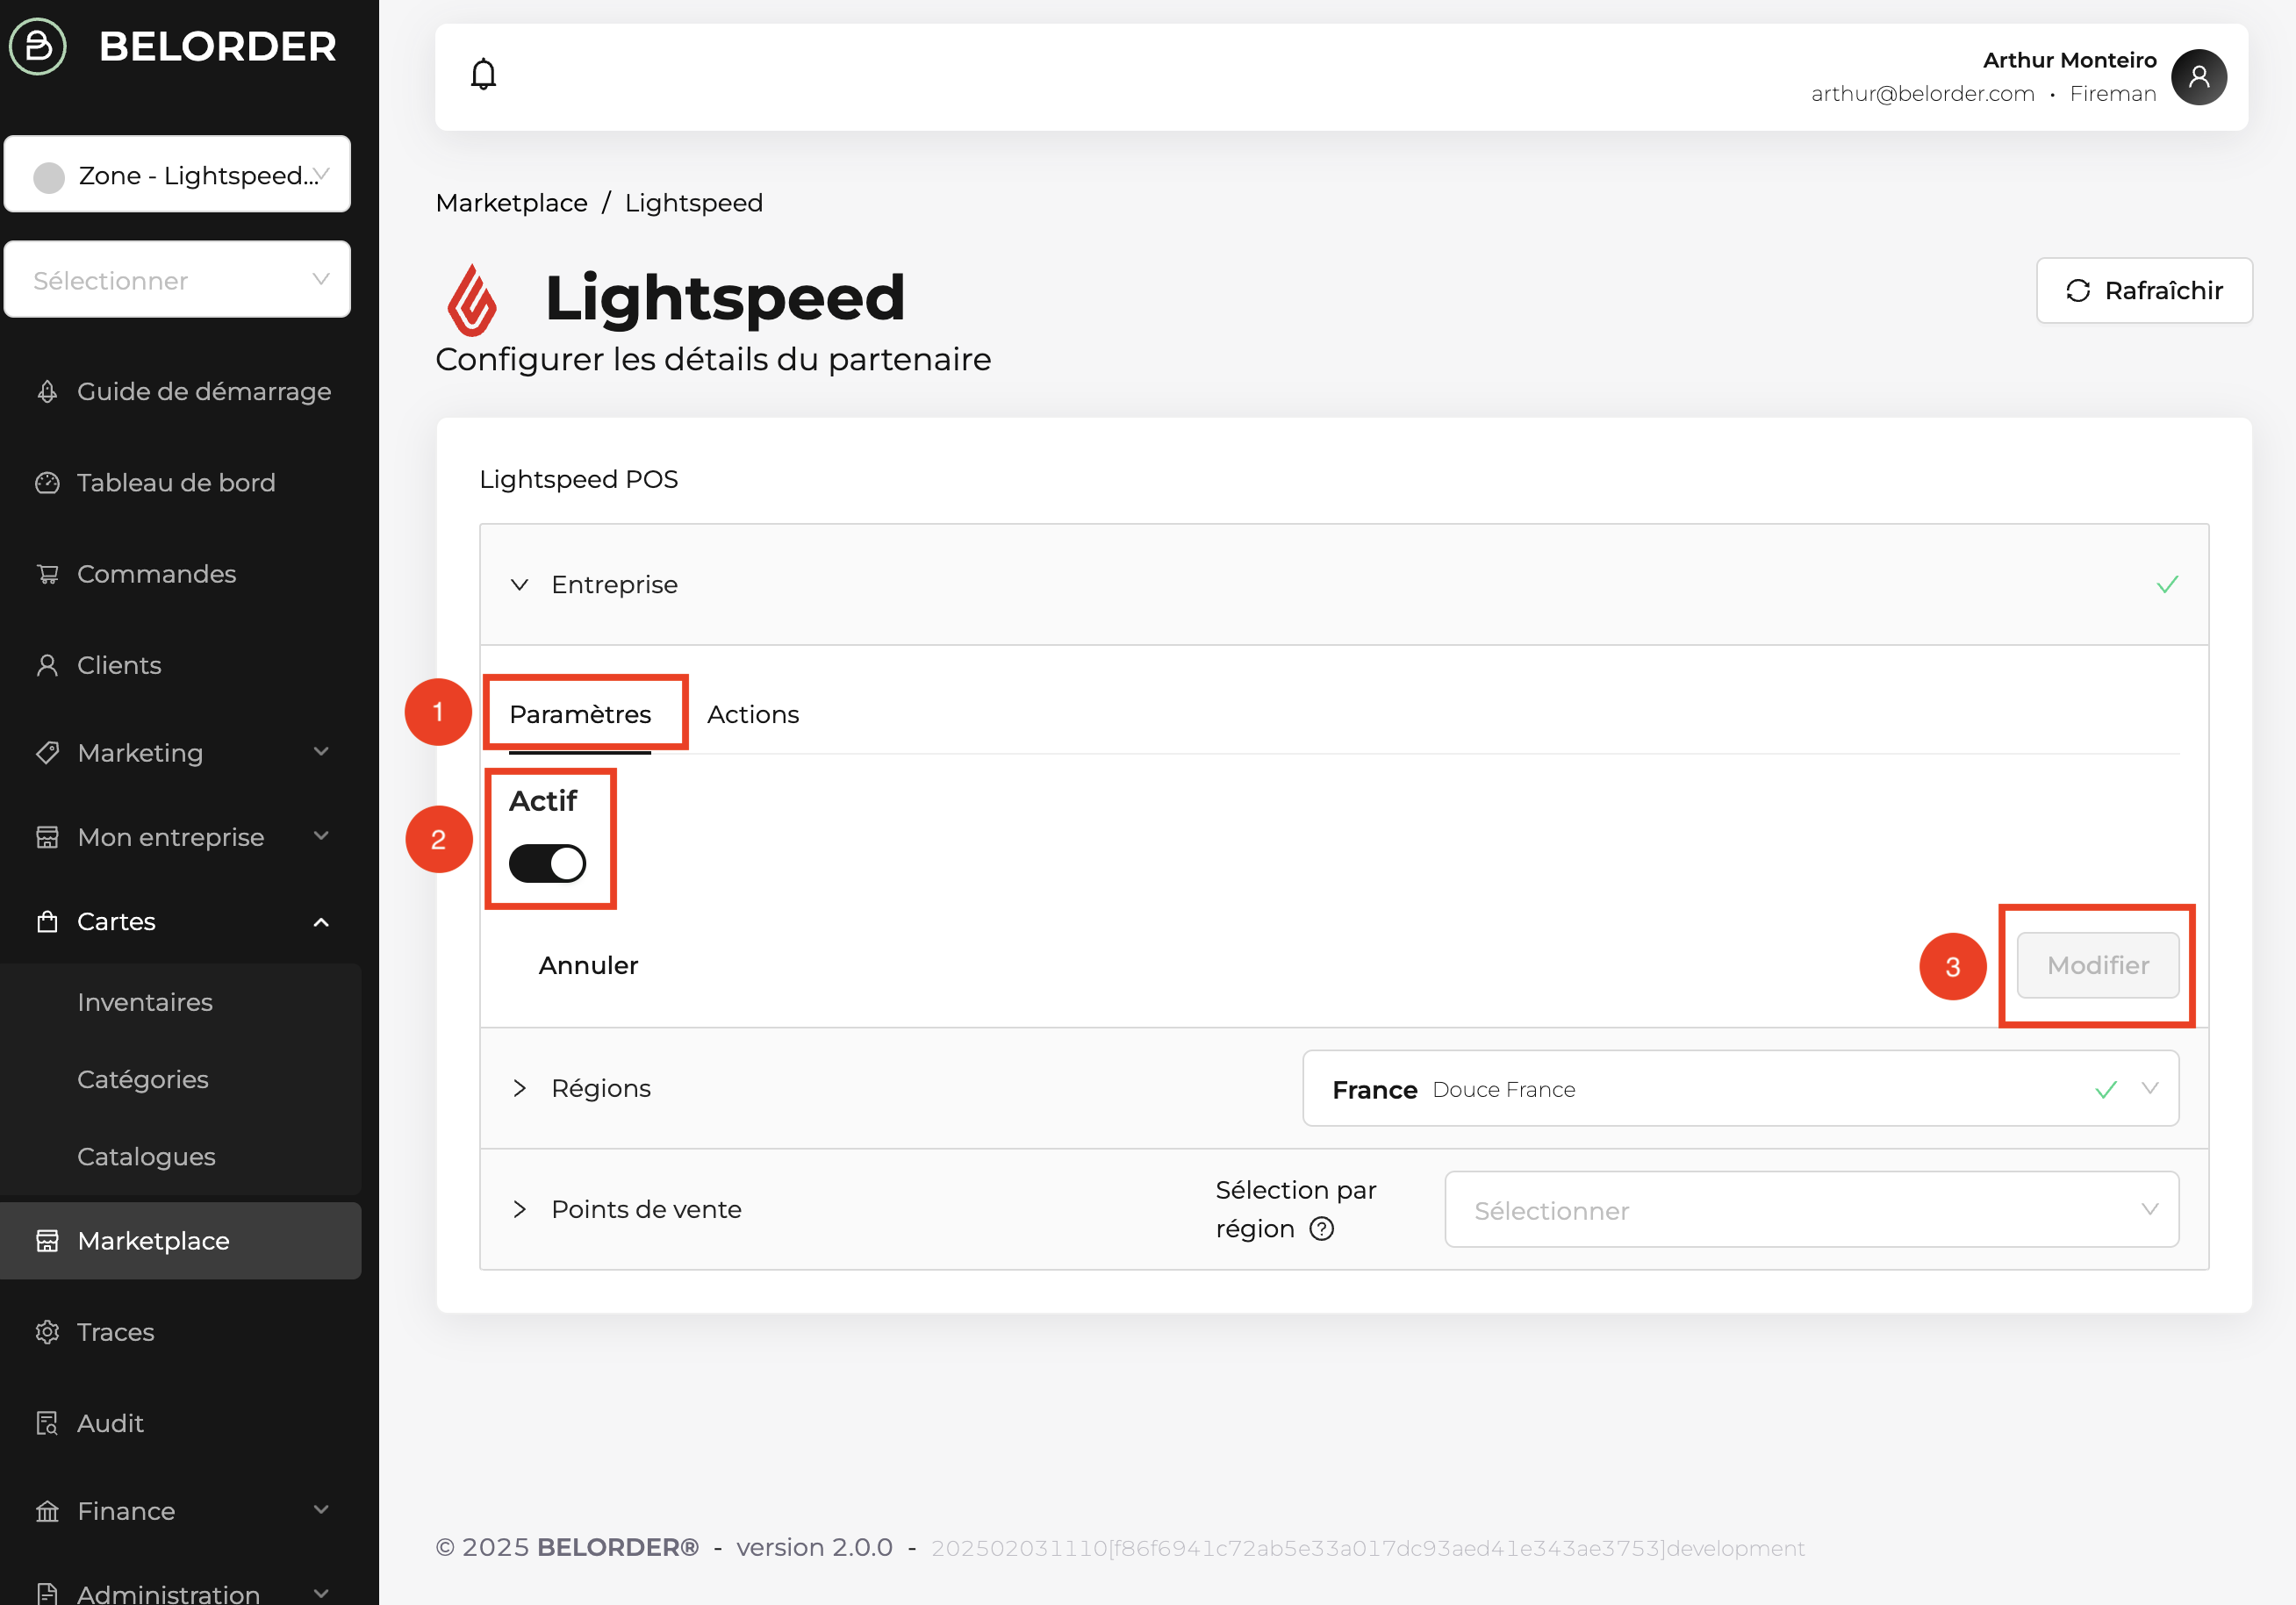2296x1605 pixels.
Task: Open Guide de démarrage in sidebar
Action: [181, 391]
